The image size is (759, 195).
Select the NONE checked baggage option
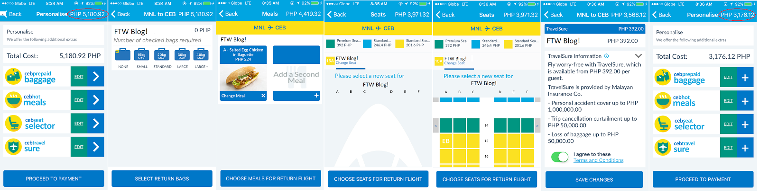(x=123, y=55)
